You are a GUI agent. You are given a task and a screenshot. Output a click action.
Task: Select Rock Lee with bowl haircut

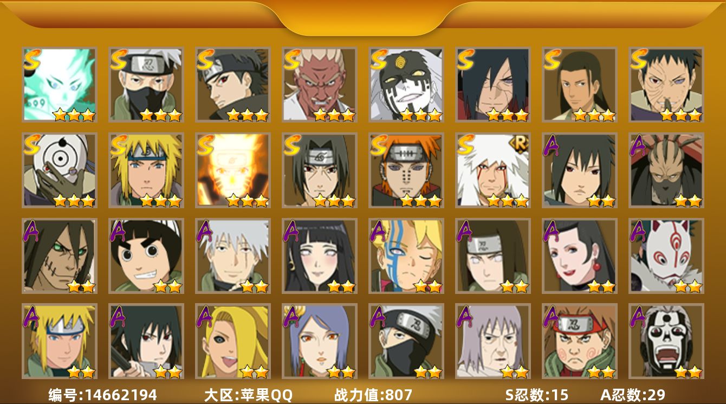pos(146,256)
